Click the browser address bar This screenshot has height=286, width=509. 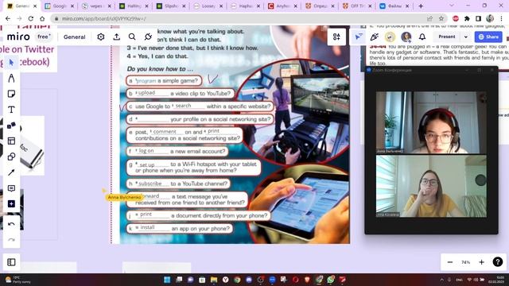point(240,18)
